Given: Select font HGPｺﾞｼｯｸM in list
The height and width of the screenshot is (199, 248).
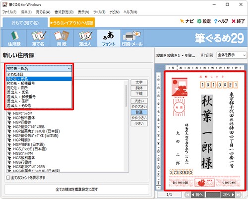Looking at the screenshot, I should click(x=23, y=113).
